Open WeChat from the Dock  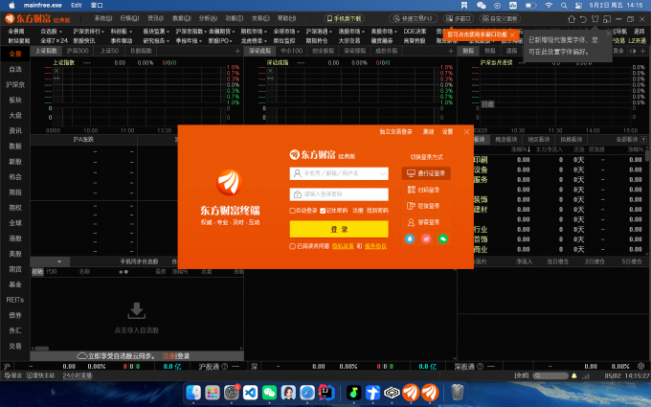tap(269, 393)
